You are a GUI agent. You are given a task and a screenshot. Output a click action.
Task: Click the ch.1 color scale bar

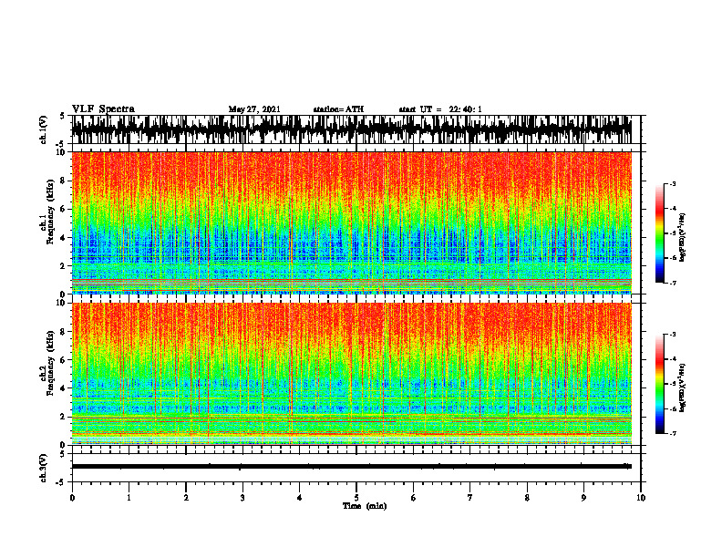click(x=660, y=233)
